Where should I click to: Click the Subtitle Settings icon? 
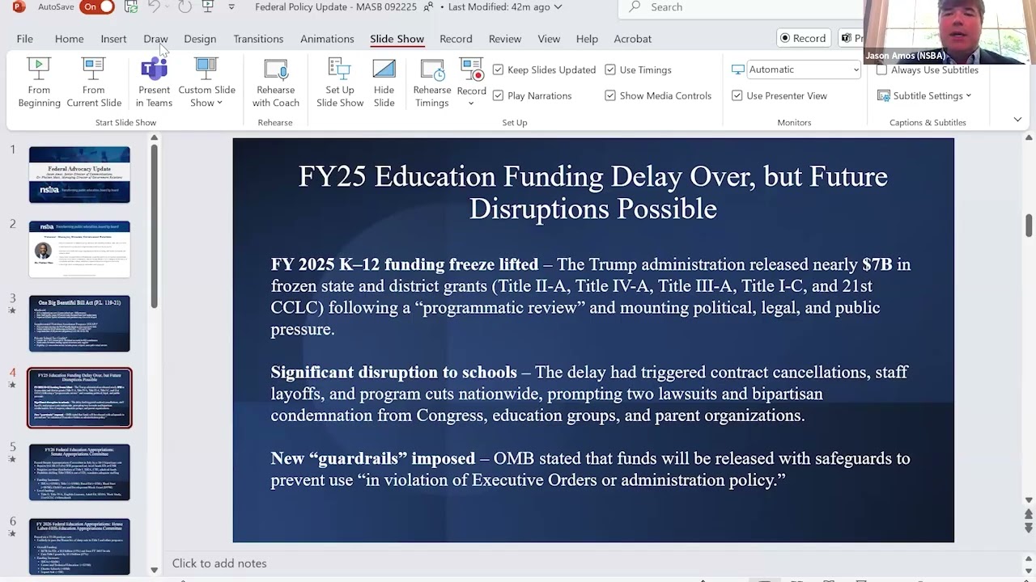884,95
